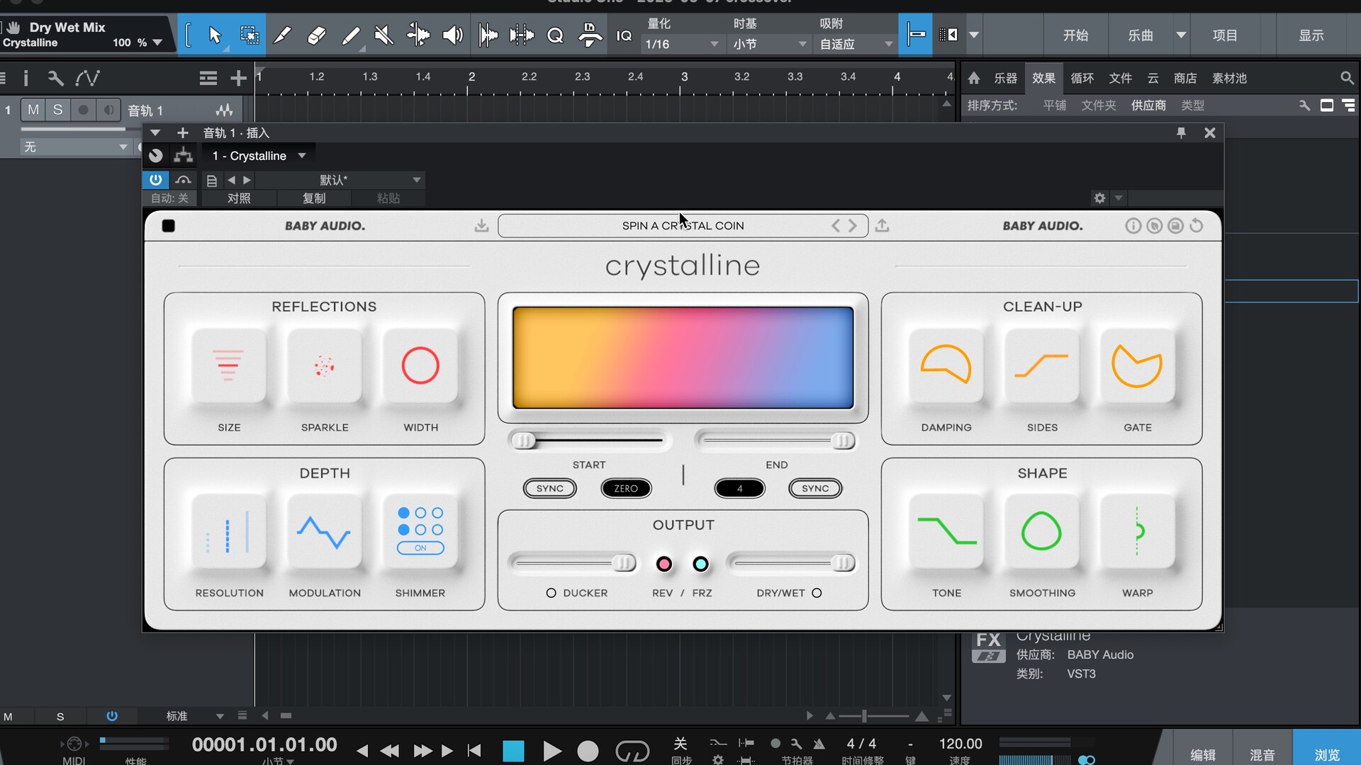The image size is (1361, 765).
Task: Solo track 音轨 1
Action: pyautogui.click(x=57, y=110)
